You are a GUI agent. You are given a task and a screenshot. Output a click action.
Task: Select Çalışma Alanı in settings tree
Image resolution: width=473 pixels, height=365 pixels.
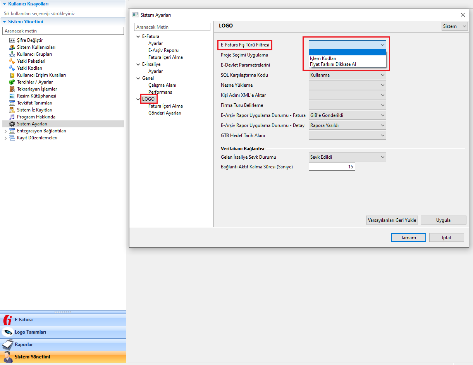162,85
